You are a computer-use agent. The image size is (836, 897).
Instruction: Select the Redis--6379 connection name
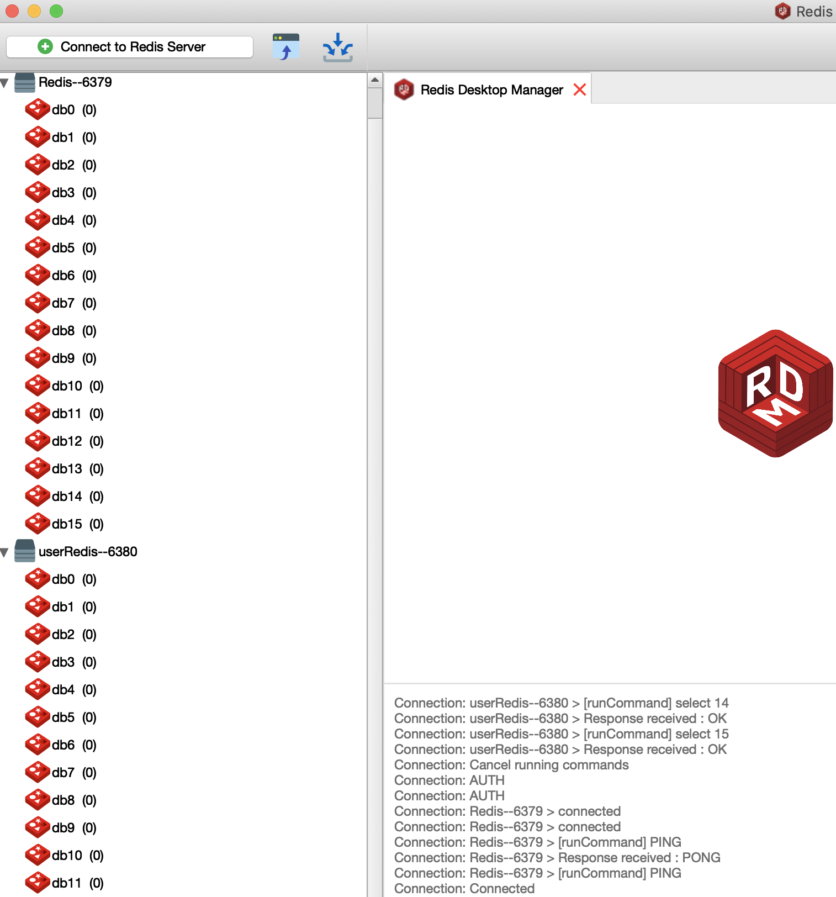[75, 82]
